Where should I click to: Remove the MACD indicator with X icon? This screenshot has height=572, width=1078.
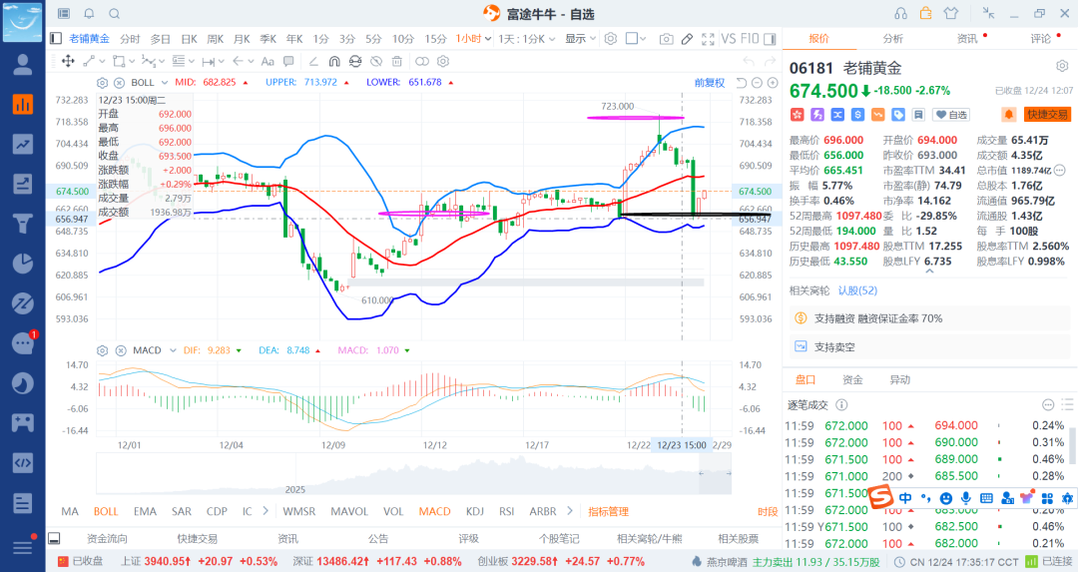tap(121, 350)
